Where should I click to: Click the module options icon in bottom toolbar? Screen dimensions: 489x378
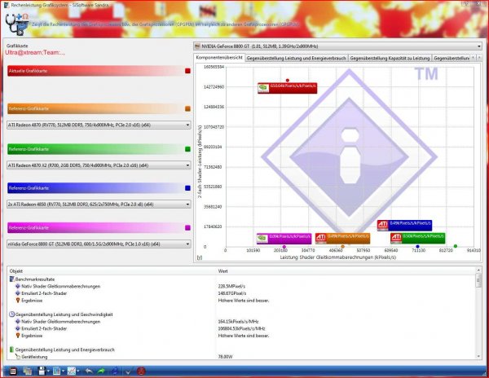click(13, 371)
